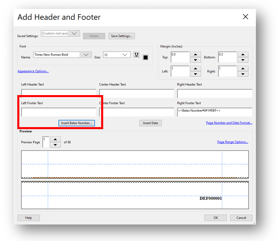Open Page Number and Date Format link

pyautogui.click(x=229, y=123)
